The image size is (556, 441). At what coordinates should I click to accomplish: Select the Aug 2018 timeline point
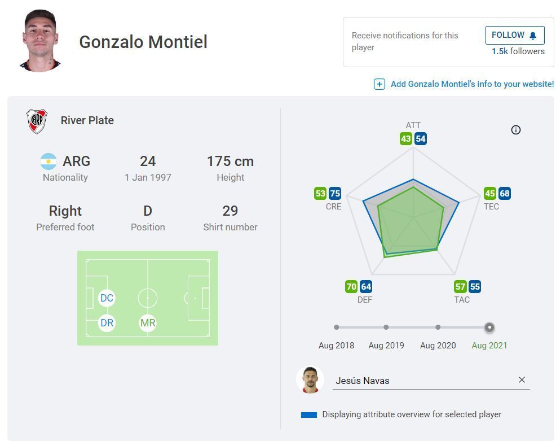click(x=337, y=327)
